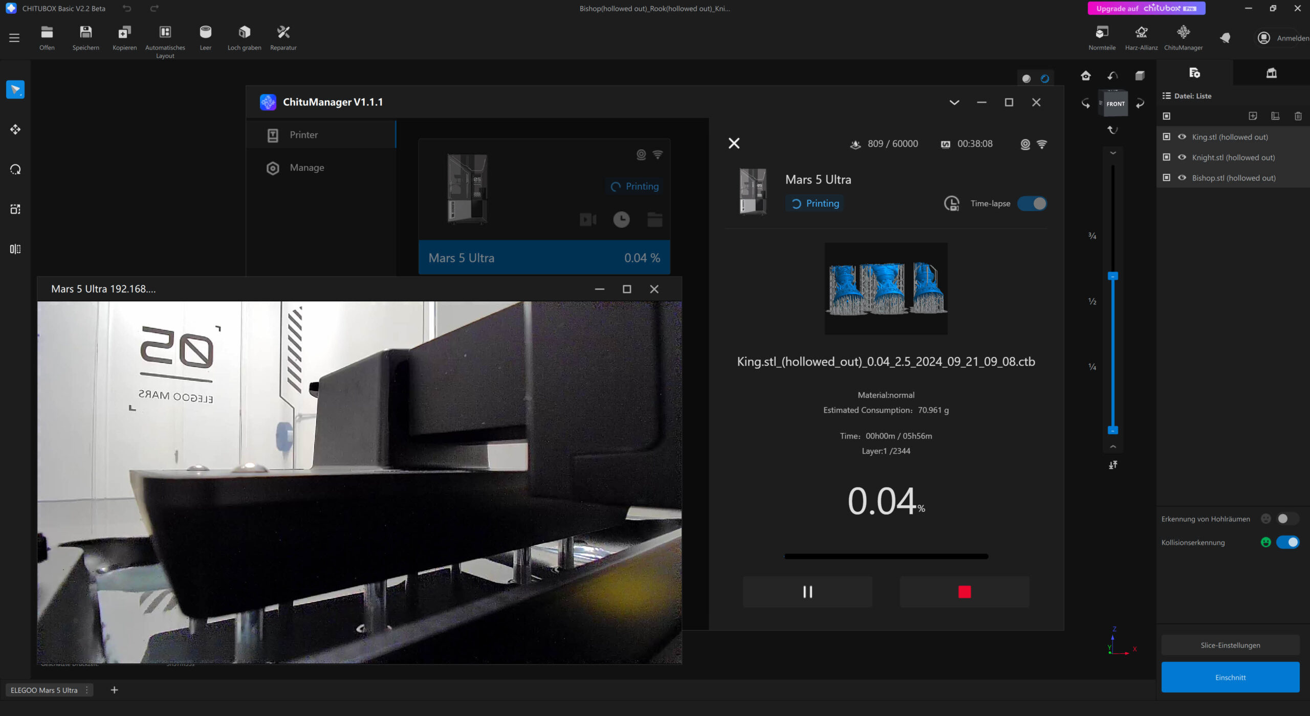Hide Knight.stl with eye icon
Screen dimensions: 1310x716
click(1182, 157)
